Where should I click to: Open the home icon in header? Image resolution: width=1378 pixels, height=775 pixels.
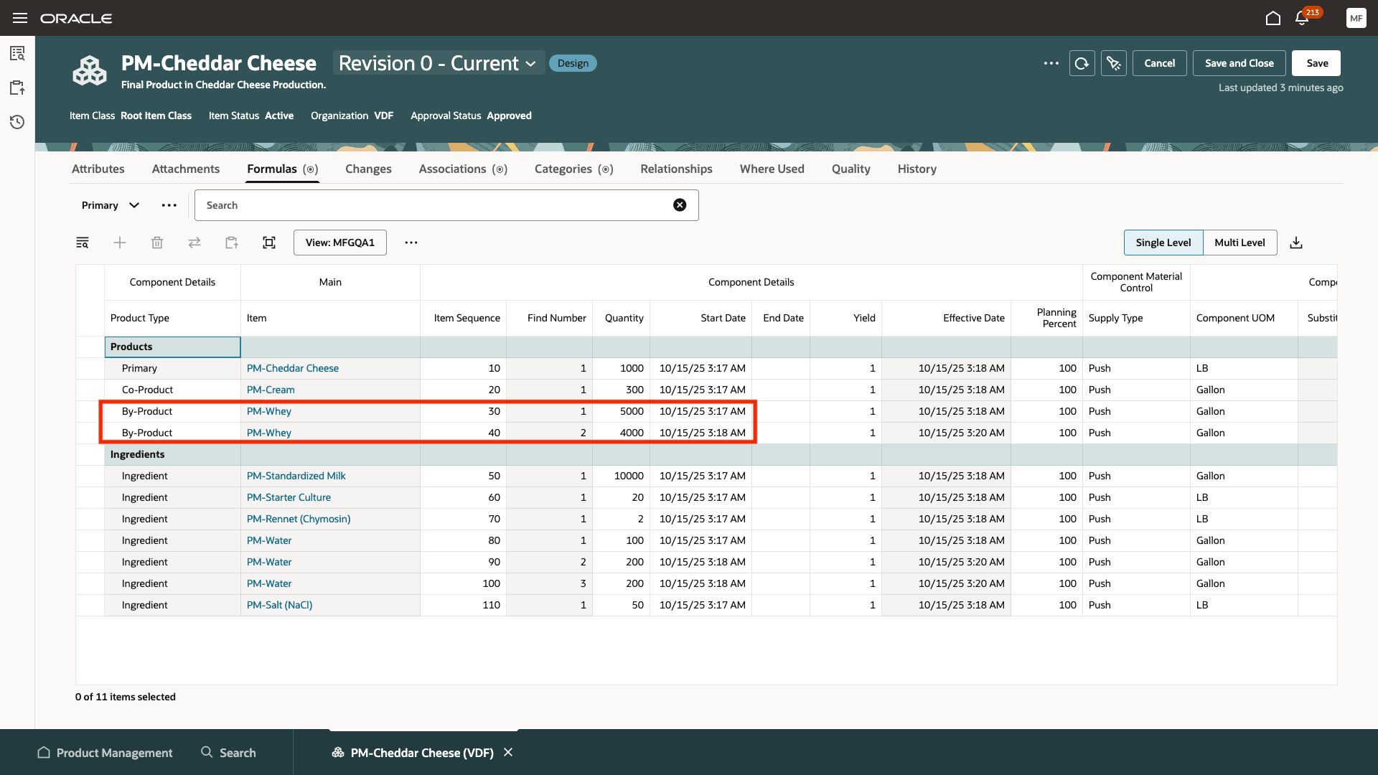coord(1272,19)
